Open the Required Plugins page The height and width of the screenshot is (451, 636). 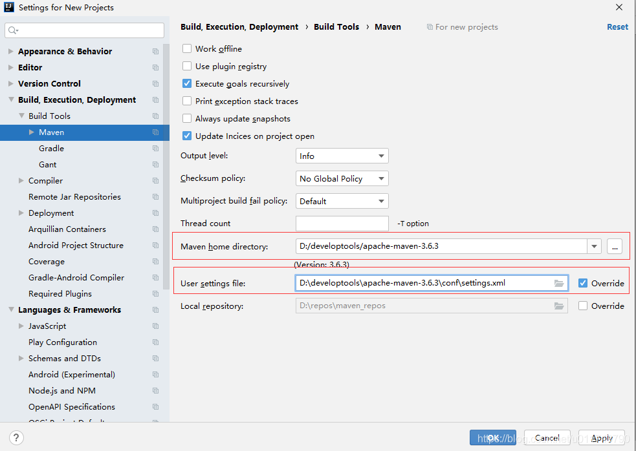(60, 294)
